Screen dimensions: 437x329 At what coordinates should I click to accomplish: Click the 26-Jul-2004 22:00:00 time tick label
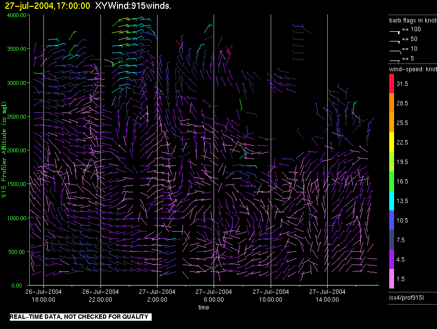pos(100,295)
